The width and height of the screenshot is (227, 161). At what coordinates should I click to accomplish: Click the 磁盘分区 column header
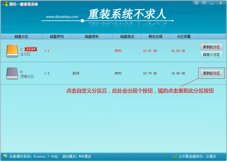pos(21,37)
